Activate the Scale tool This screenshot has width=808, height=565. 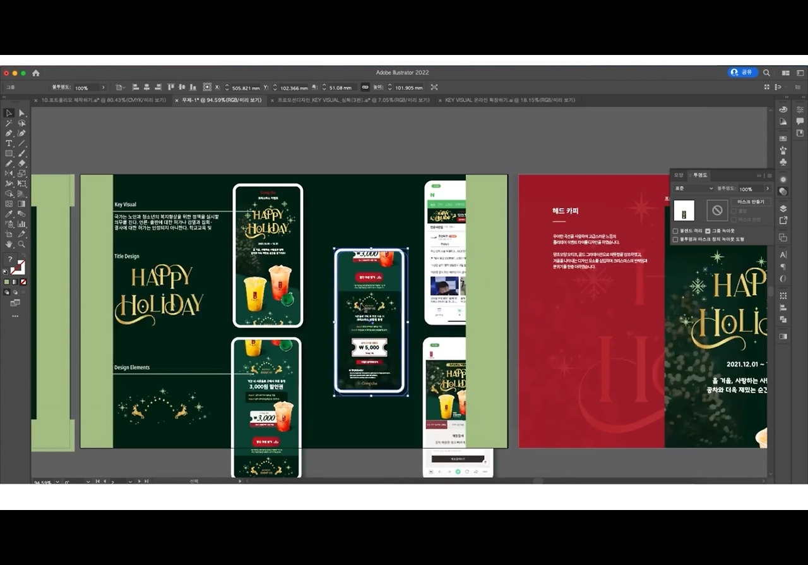tap(21, 173)
